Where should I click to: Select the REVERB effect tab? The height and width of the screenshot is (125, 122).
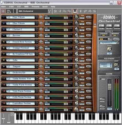click(115, 34)
